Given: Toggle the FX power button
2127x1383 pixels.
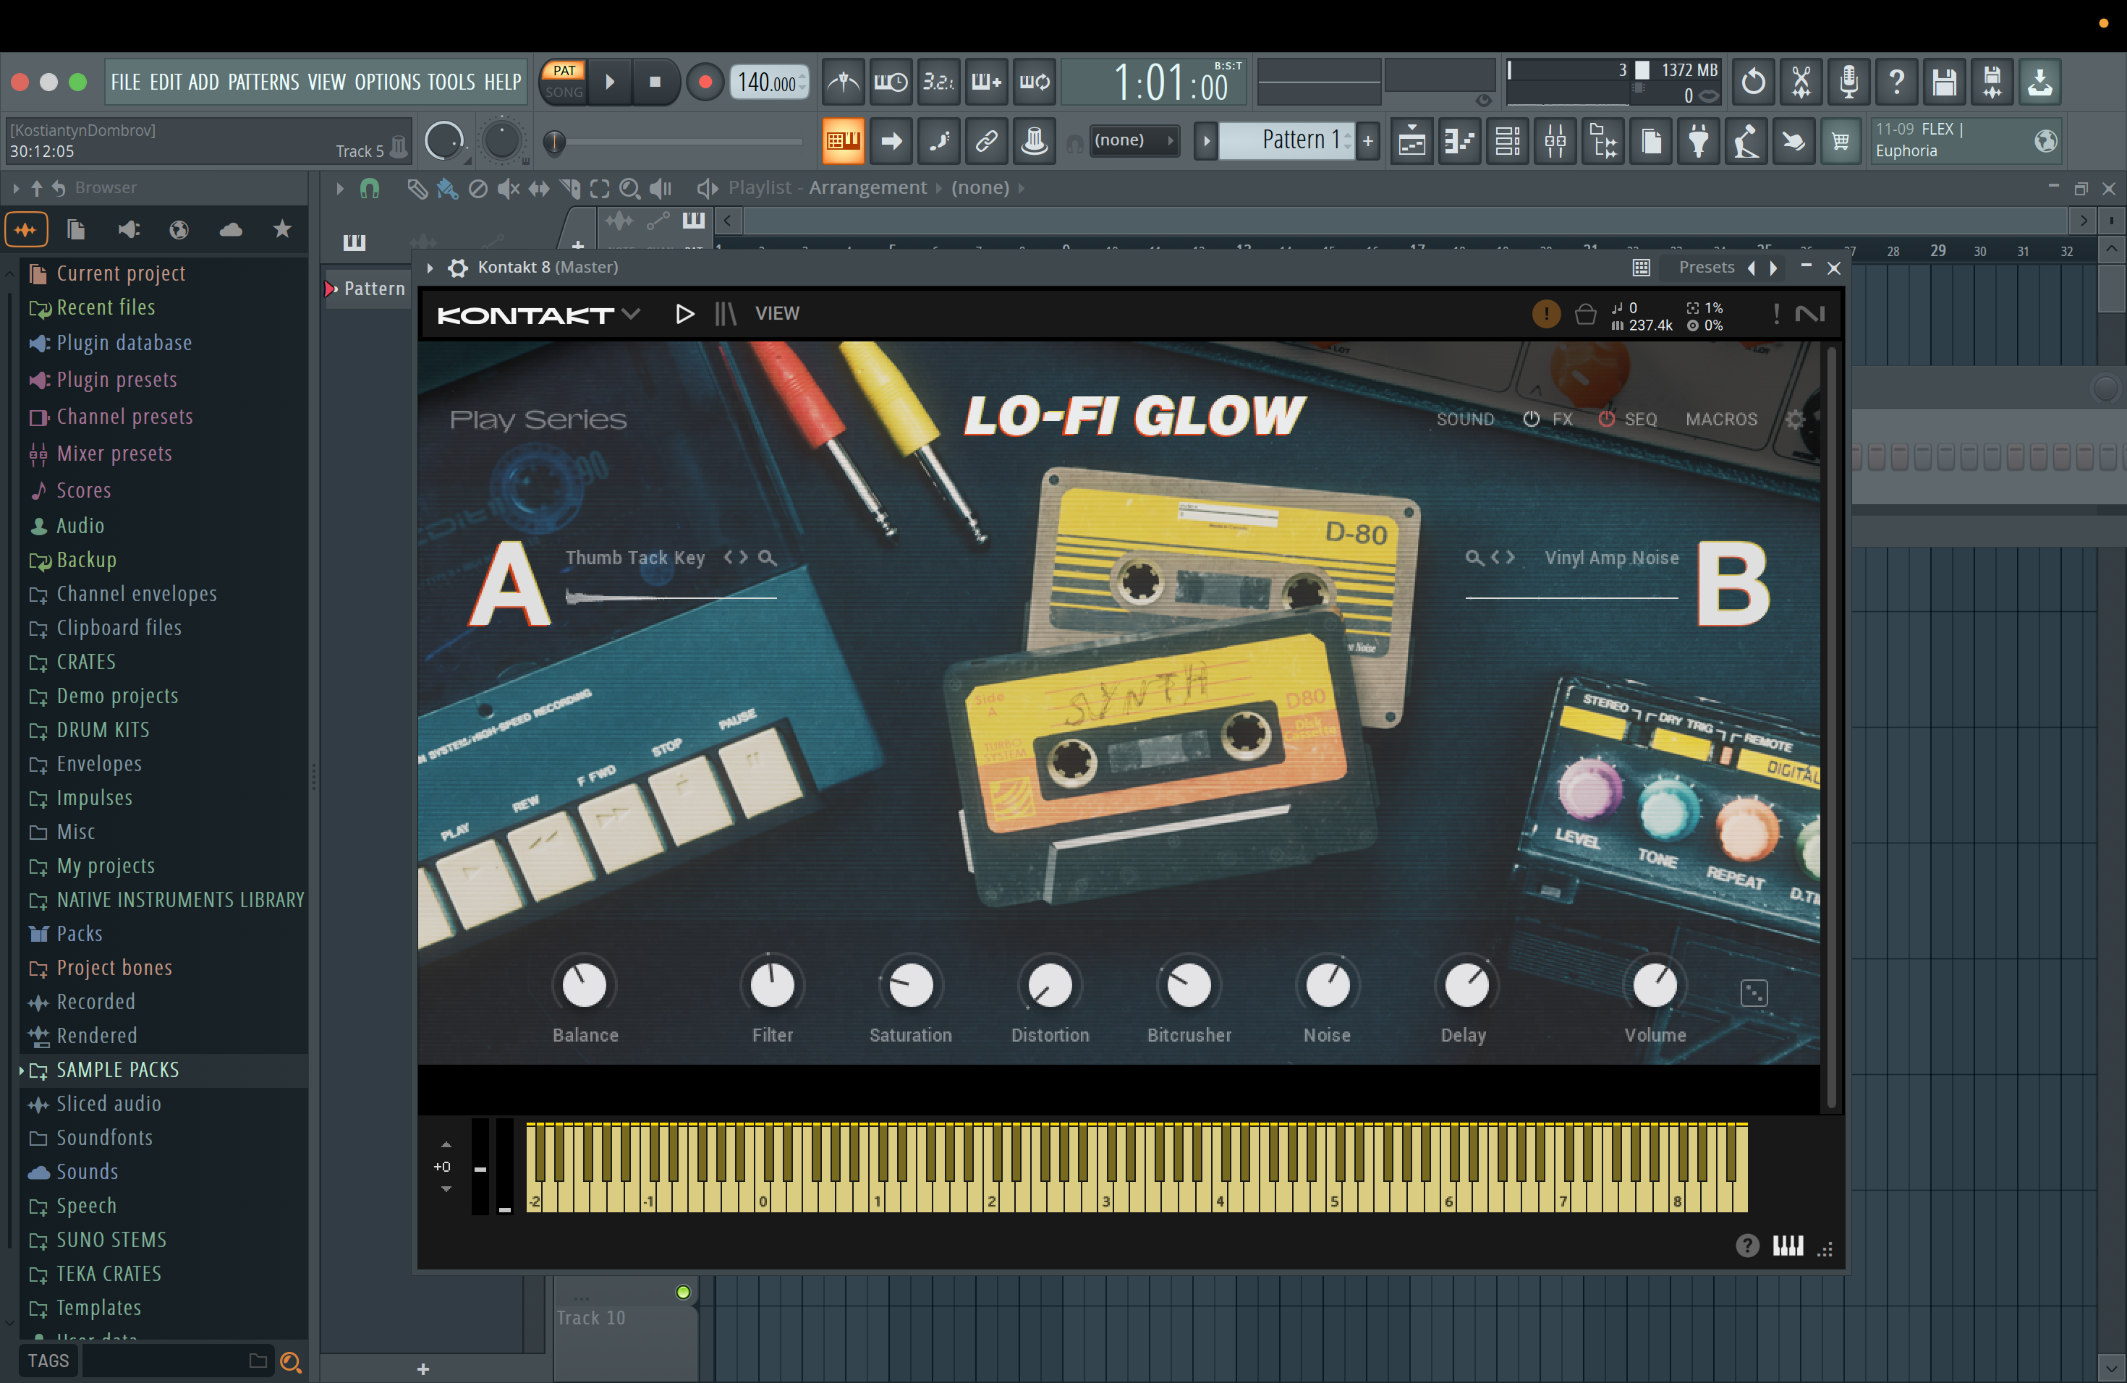Looking at the screenshot, I should tap(1531, 419).
